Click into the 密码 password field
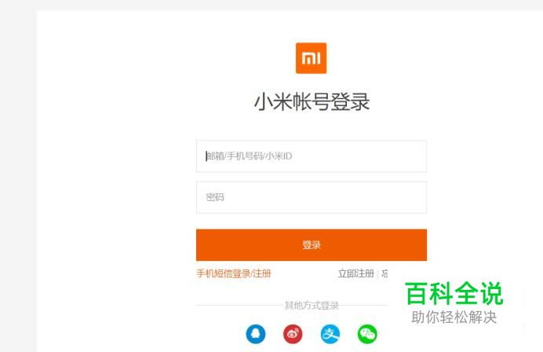This screenshot has width=543, height=352. point(312,197)
